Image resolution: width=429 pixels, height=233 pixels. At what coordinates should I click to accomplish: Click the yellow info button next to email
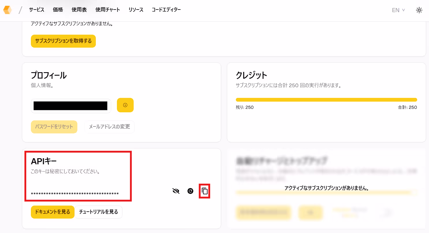point(125,105)
